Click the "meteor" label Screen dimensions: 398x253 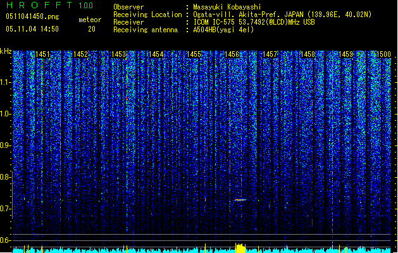90,20
